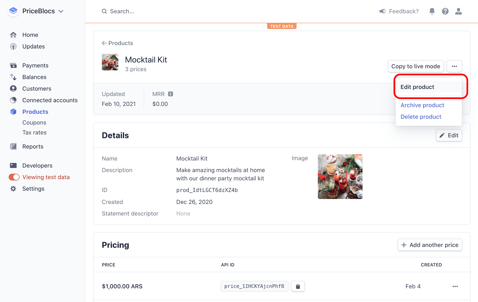Click the Mocktail Kit product image thumbnail

(x=110, y=62)
